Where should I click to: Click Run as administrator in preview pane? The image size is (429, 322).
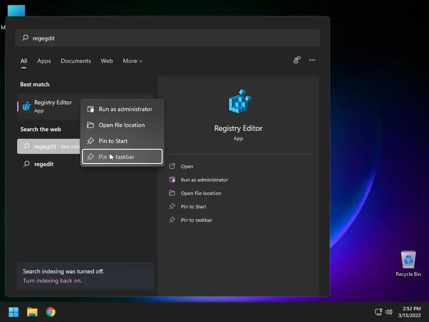tap(204, 179)
